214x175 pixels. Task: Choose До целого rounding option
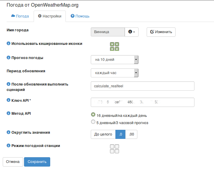[103, 134]
